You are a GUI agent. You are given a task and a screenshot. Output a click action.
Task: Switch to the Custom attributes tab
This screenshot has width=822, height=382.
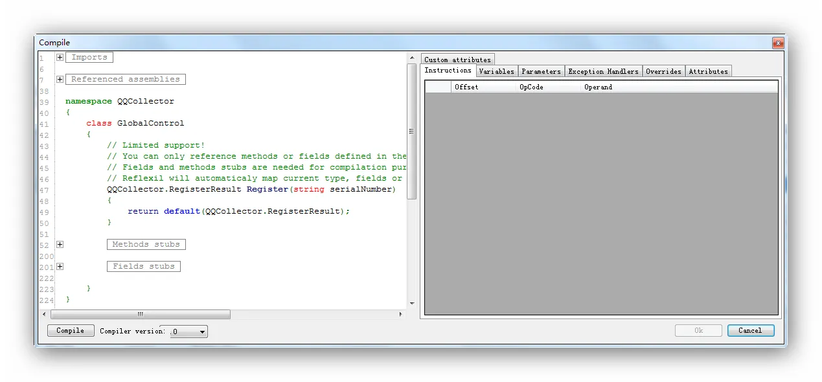pyautogui.click(x=457, y=60)
